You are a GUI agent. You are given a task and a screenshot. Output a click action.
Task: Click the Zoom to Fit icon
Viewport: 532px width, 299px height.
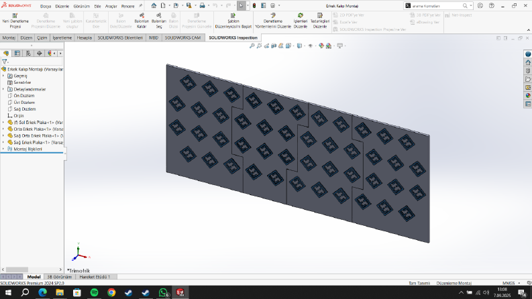pos(252,46)
